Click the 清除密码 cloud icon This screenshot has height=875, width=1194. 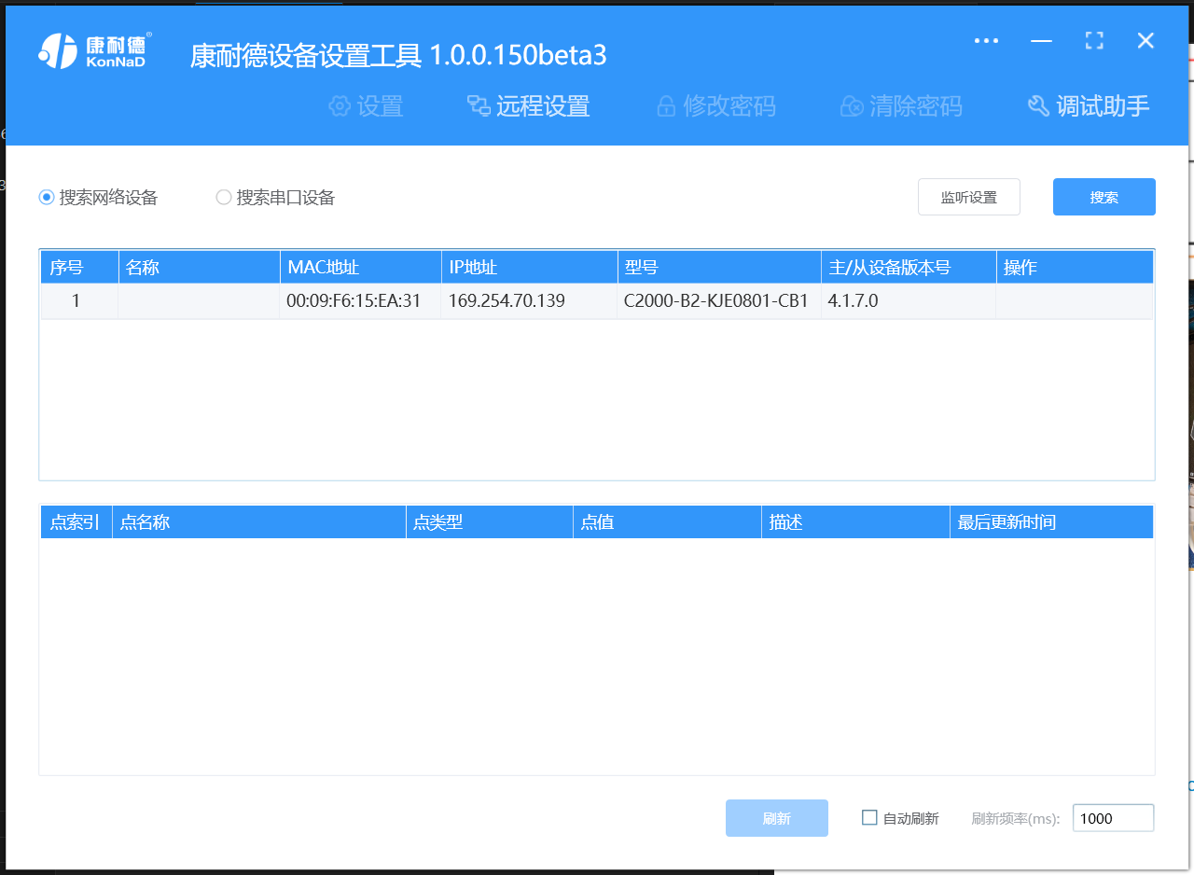point(852,106)
